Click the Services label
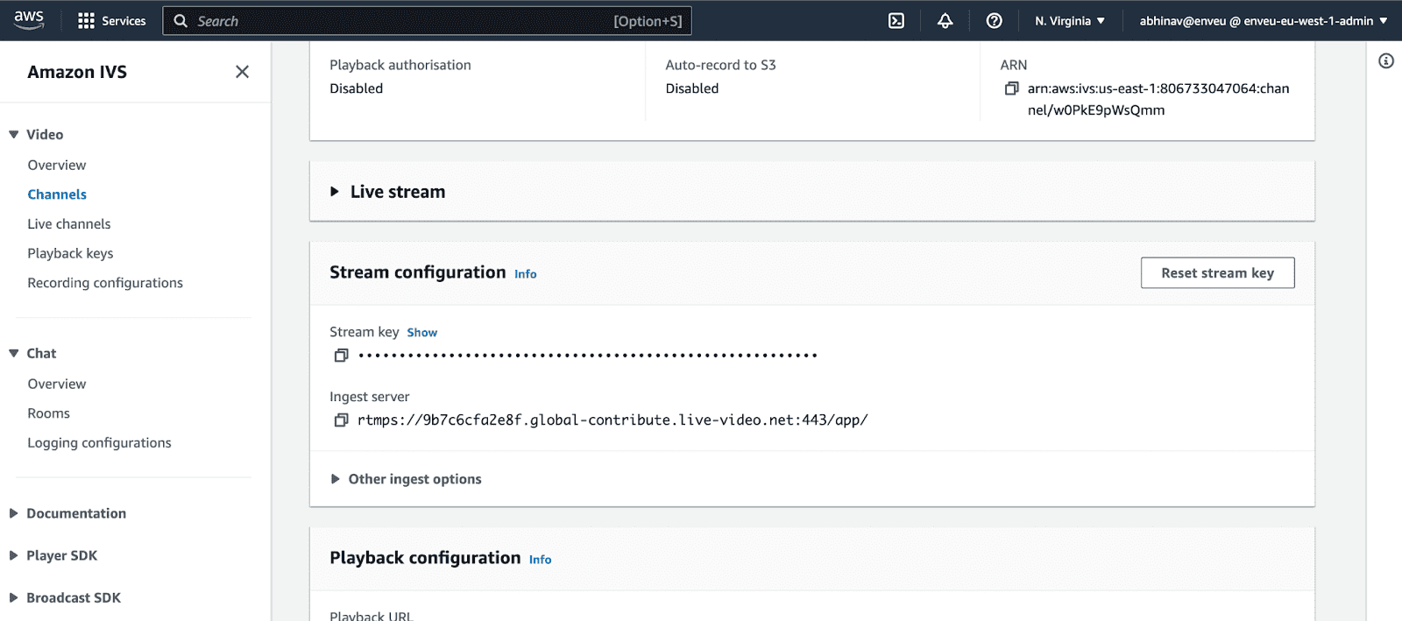Image resolution: width=1402 pixels, height=621 pixels. coord(124,21)
